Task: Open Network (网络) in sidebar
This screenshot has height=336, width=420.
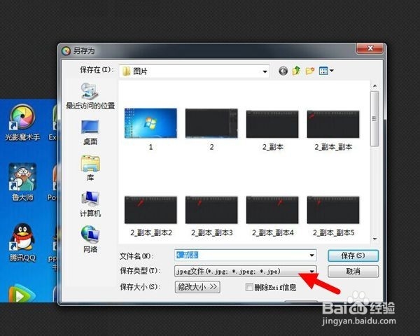Action: coord(90,239)
